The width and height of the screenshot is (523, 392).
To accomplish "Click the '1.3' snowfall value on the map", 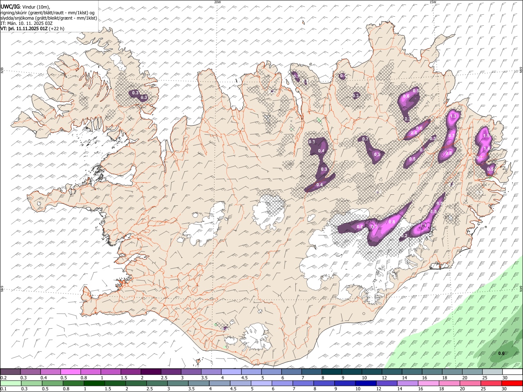I will coord(453,116).
